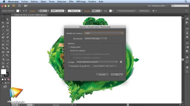The image size is (190, 106).
Task: Toggle Incorporer le profil ICC checkbox
Action: tap(69, 66)
